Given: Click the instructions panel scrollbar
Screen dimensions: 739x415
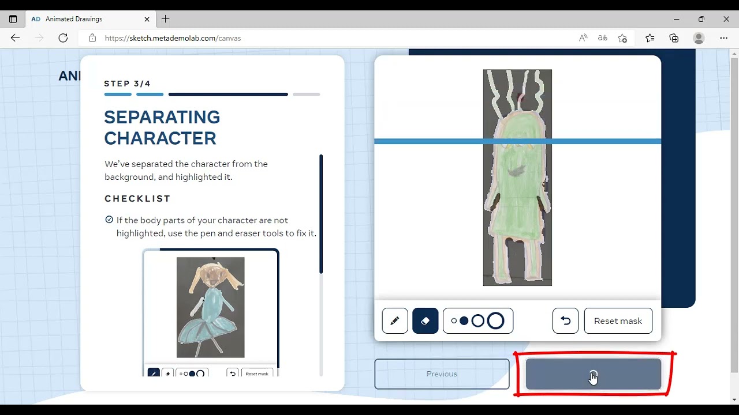Looking at the screenshot, I should 321,214.
